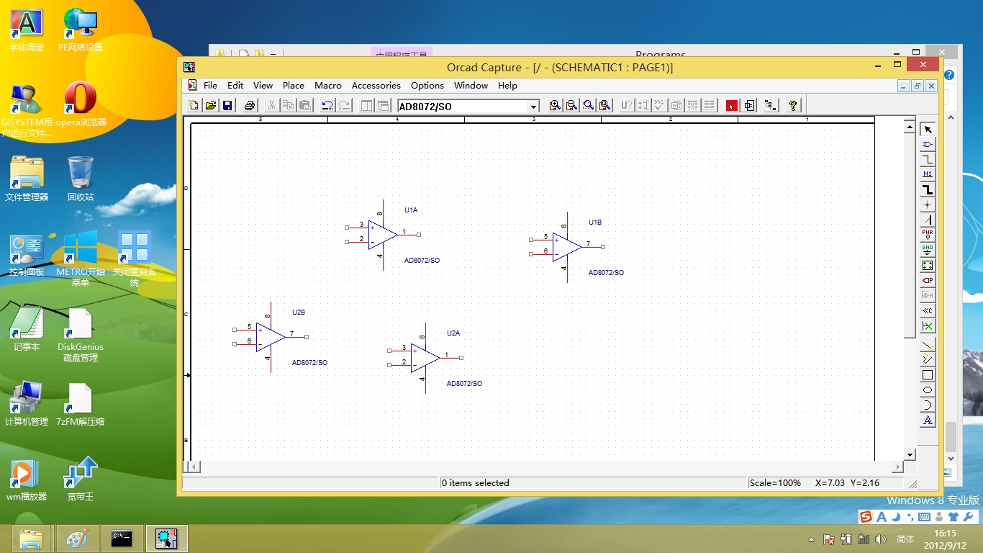
Task: Open the Paint app in the taskbar
Action: (77, 539)
